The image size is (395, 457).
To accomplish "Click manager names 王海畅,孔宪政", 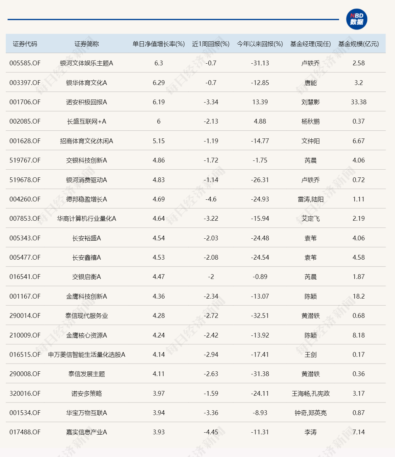I will click(x=311, y=393).
